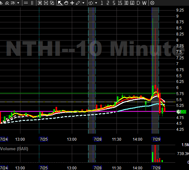Switch to 15 minute interval
The image size is (189, 170).
coord(120,3)
